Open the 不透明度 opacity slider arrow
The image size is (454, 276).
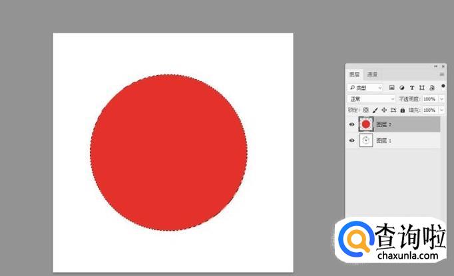[x=442, y=99]
